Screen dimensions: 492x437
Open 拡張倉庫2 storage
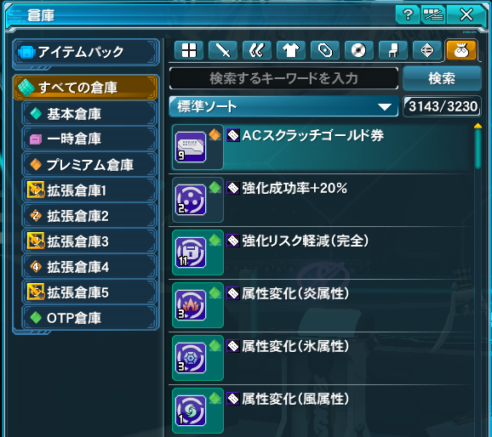point(89,216)
